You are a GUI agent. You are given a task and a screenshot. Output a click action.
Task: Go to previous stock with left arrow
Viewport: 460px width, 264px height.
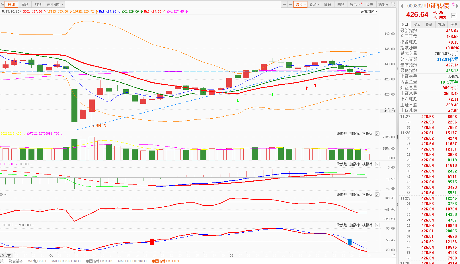(x=402, y=6)
